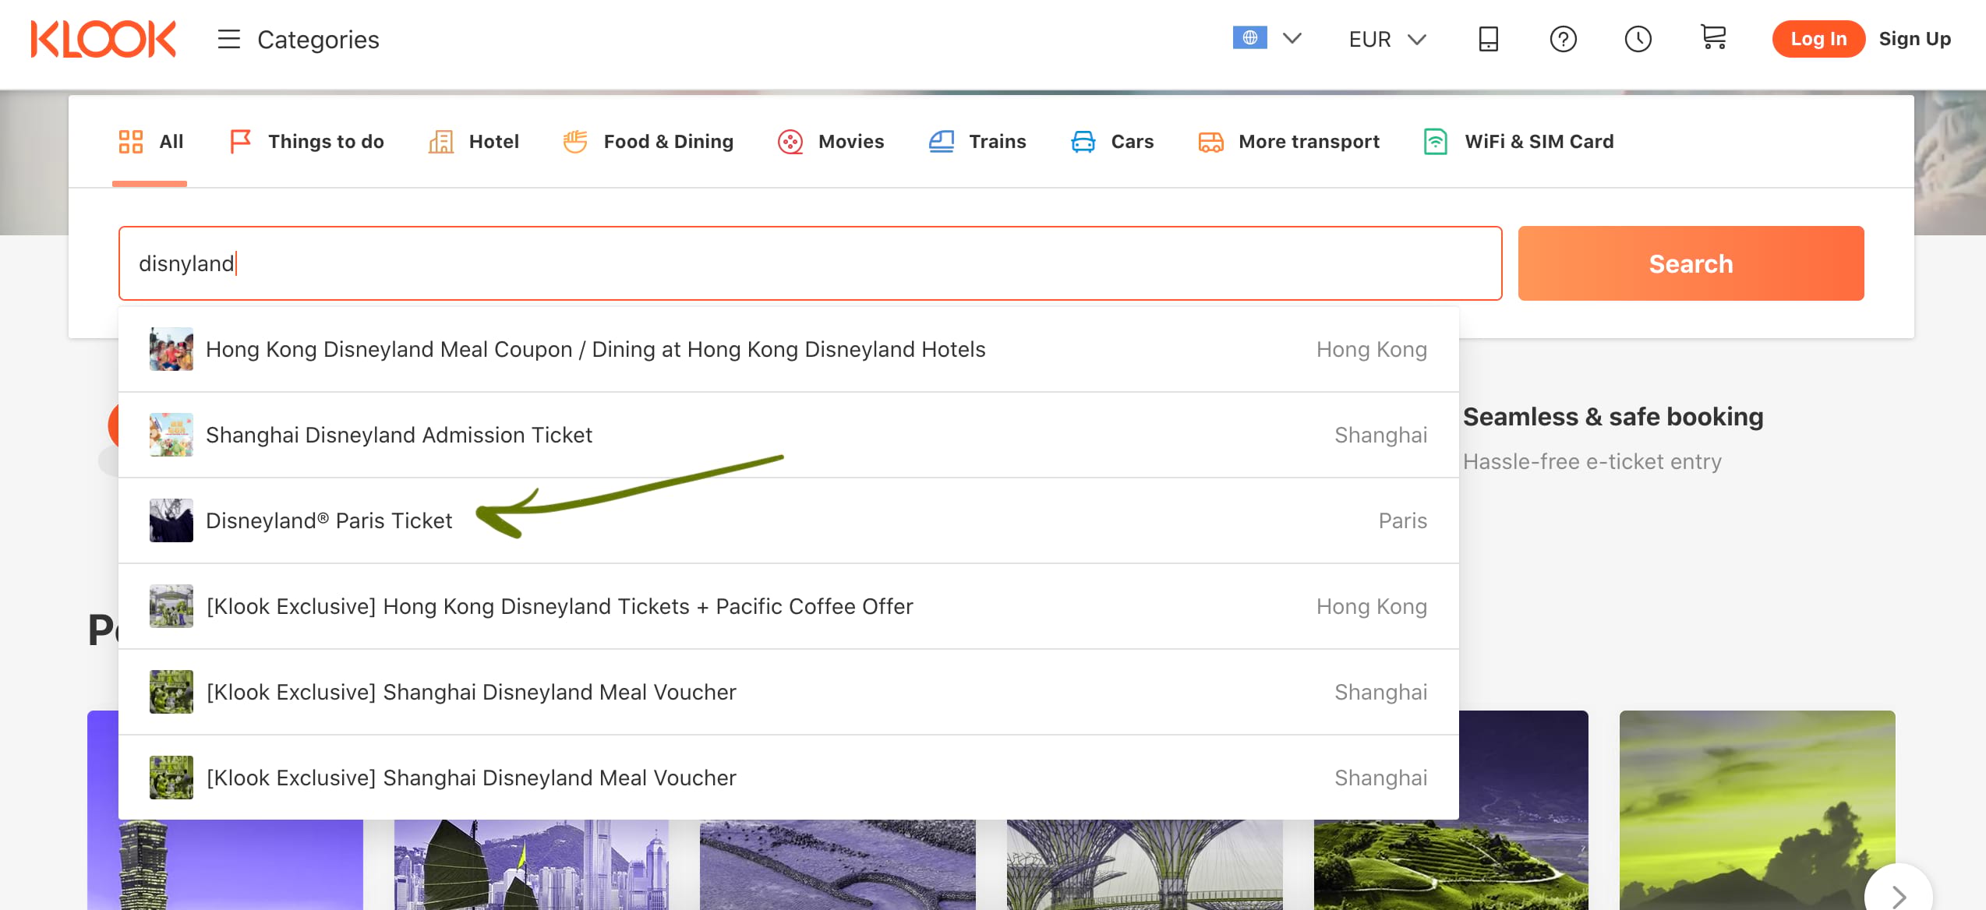Click the Trains icon

942,142
